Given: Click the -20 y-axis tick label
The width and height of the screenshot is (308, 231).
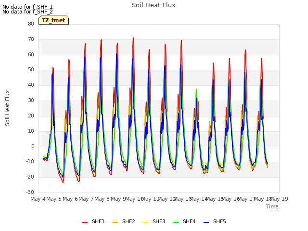Looking at the screenshot, I should 30,177.
